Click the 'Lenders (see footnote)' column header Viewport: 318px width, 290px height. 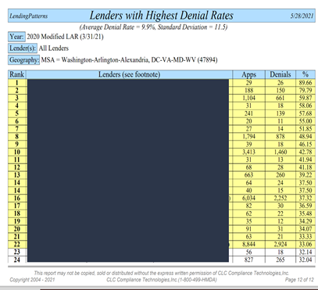[129, 74]
